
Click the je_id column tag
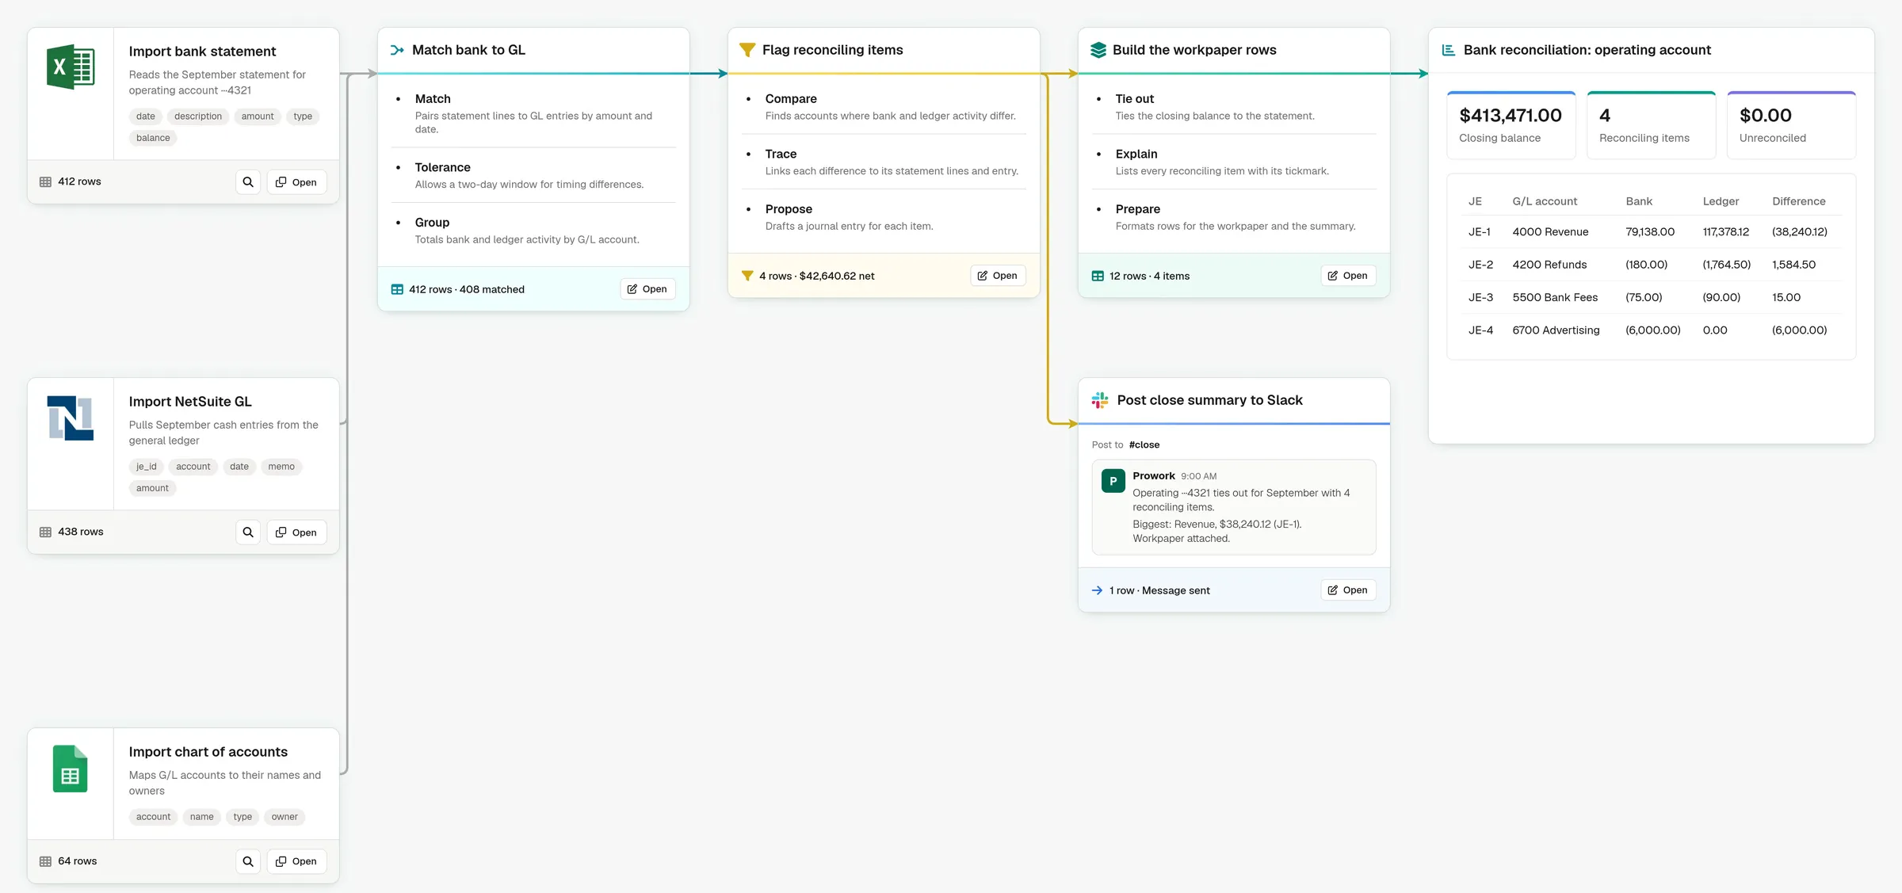pyautogui.click(x=147, y=467)
